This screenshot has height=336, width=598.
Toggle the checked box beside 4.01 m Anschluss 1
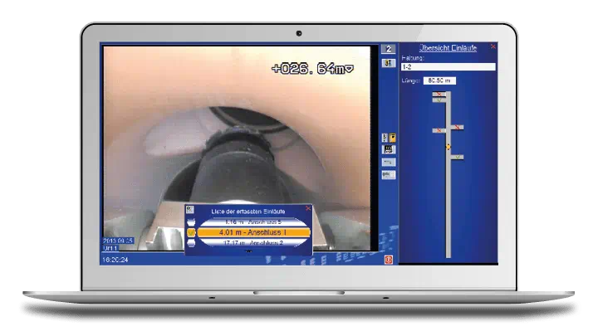pyautogui.click(x=191, y=232)
